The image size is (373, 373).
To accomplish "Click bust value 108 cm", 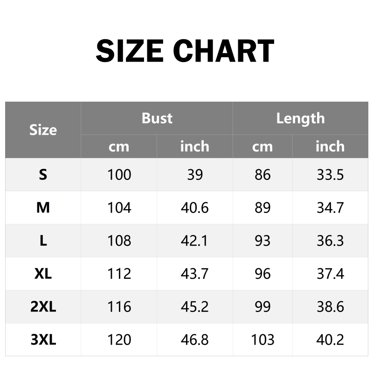I will coord(119,241).
